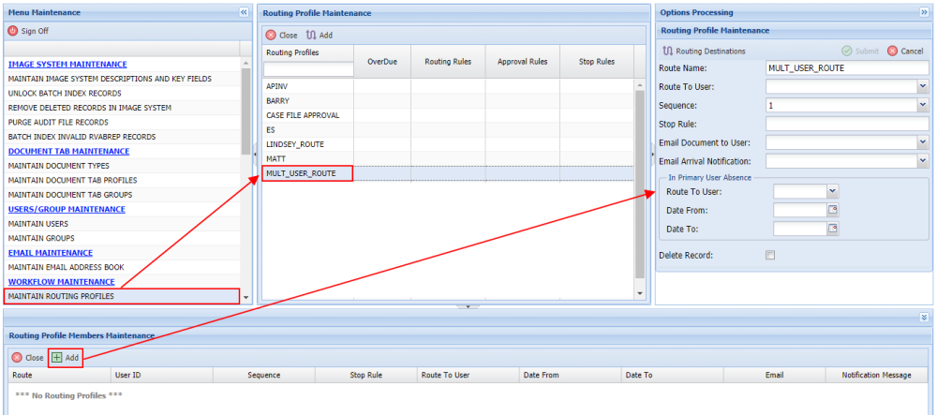Add a routing profile member

(x=66, y=358)
